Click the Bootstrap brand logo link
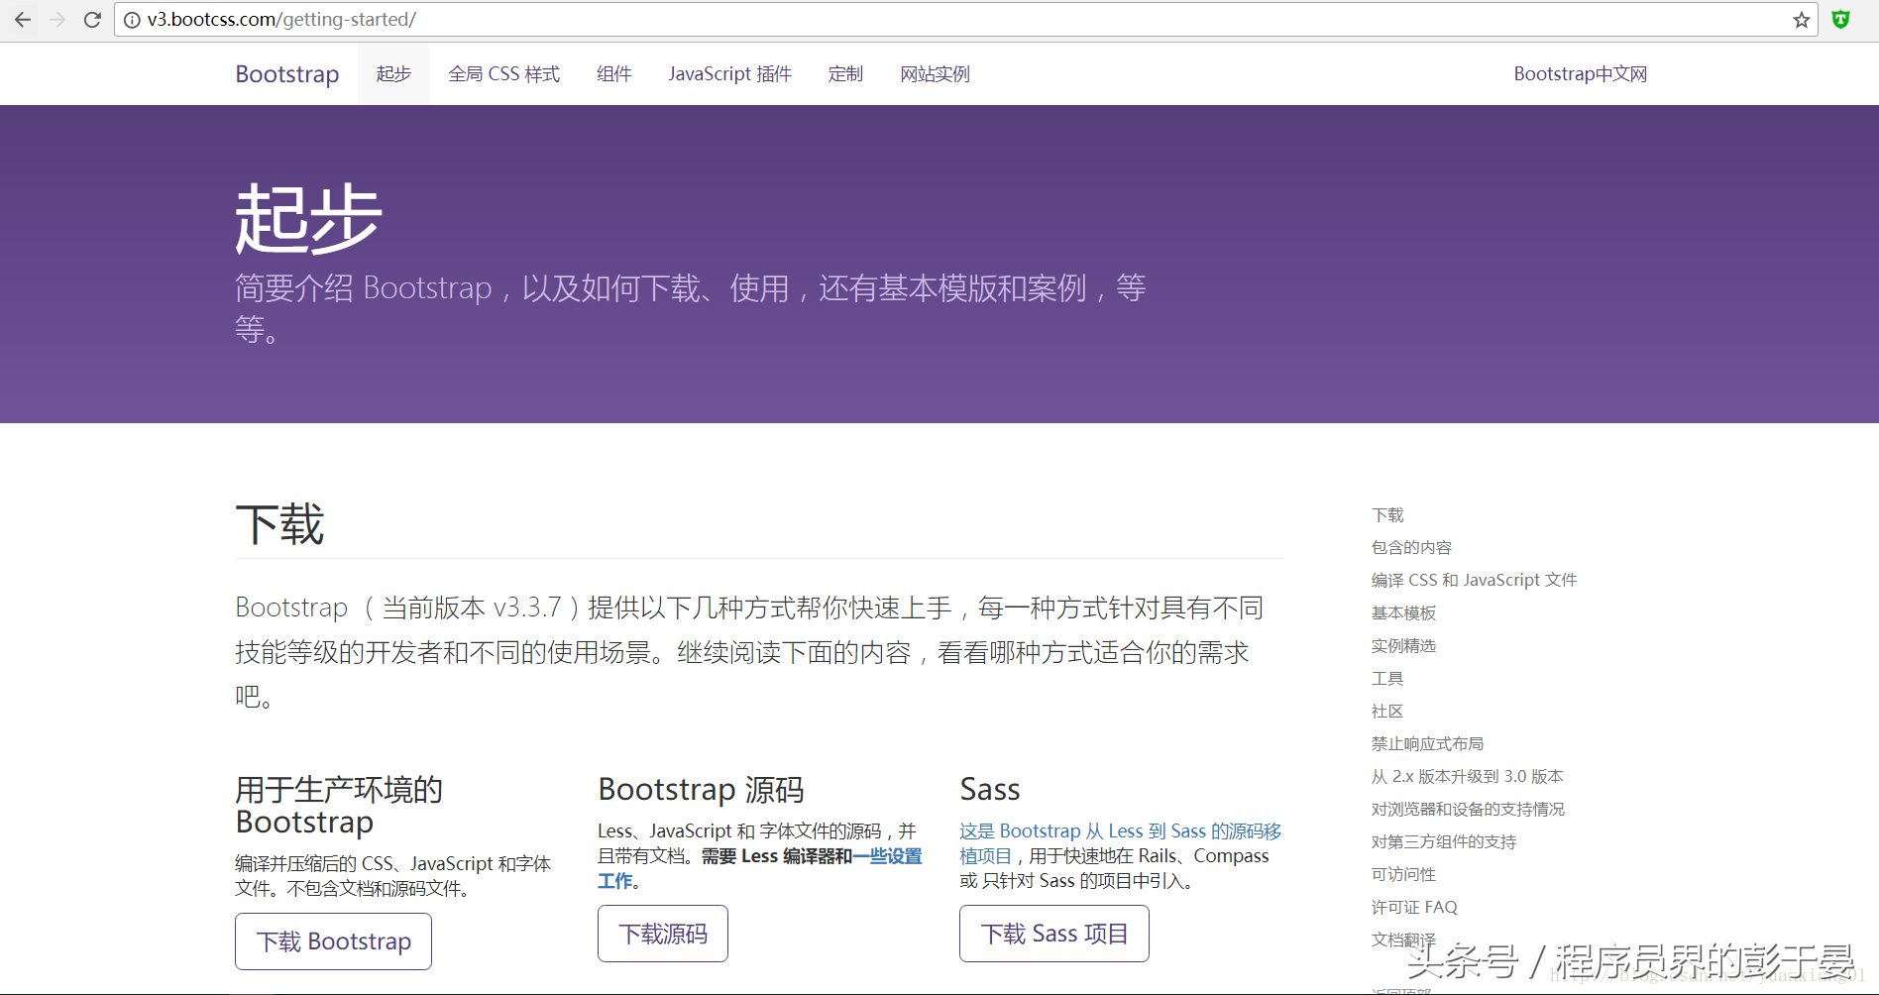Screen dimensions: 1879x995 [x=287, y=74]
